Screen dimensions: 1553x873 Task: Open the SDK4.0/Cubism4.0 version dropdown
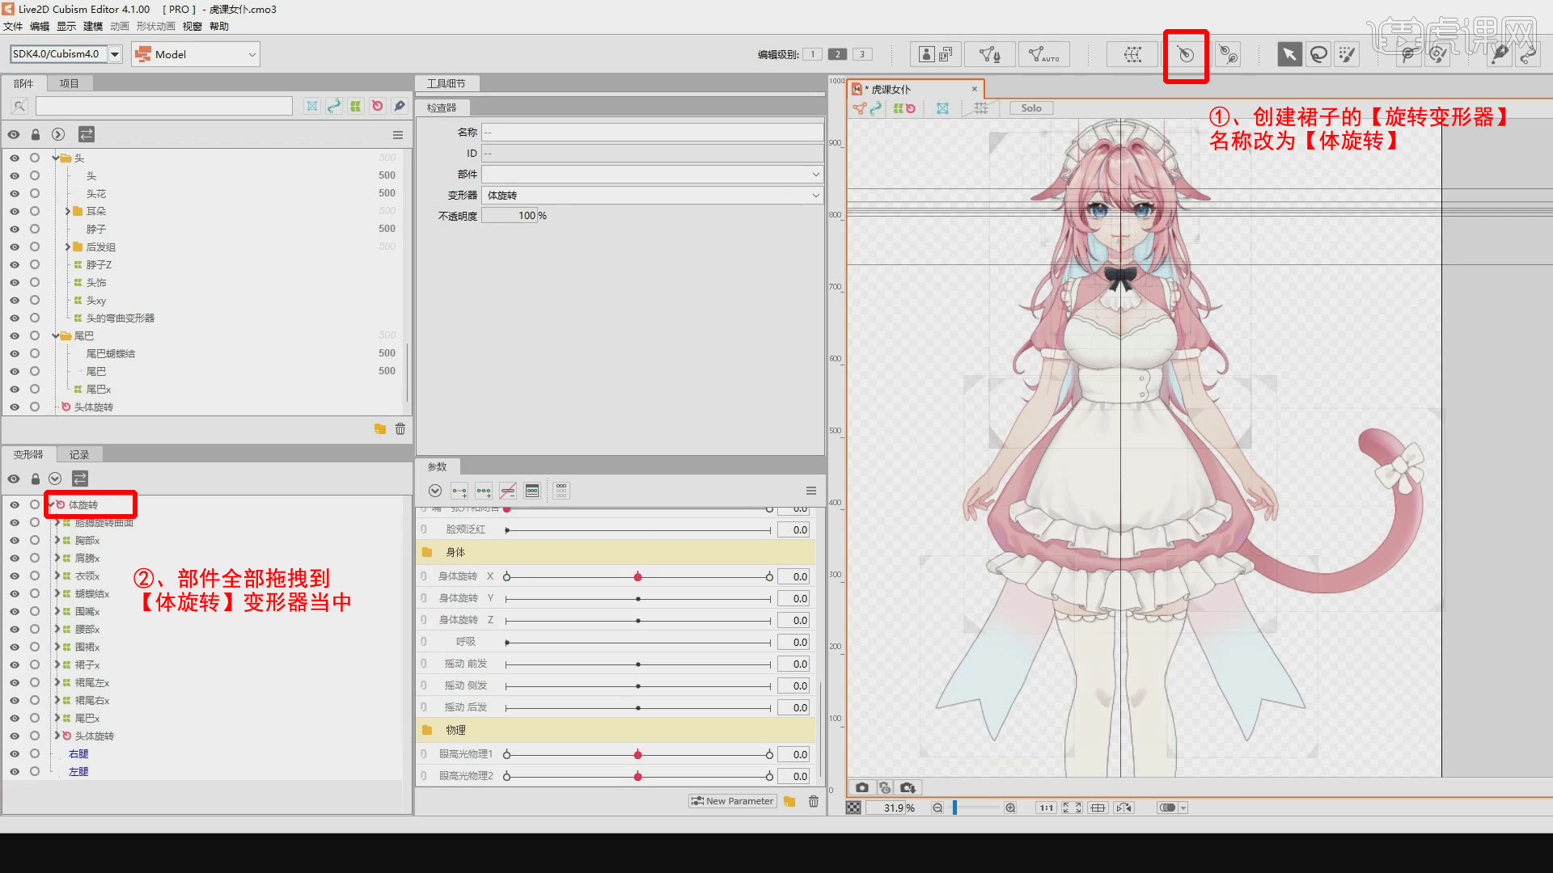click(x=115, y=54)
